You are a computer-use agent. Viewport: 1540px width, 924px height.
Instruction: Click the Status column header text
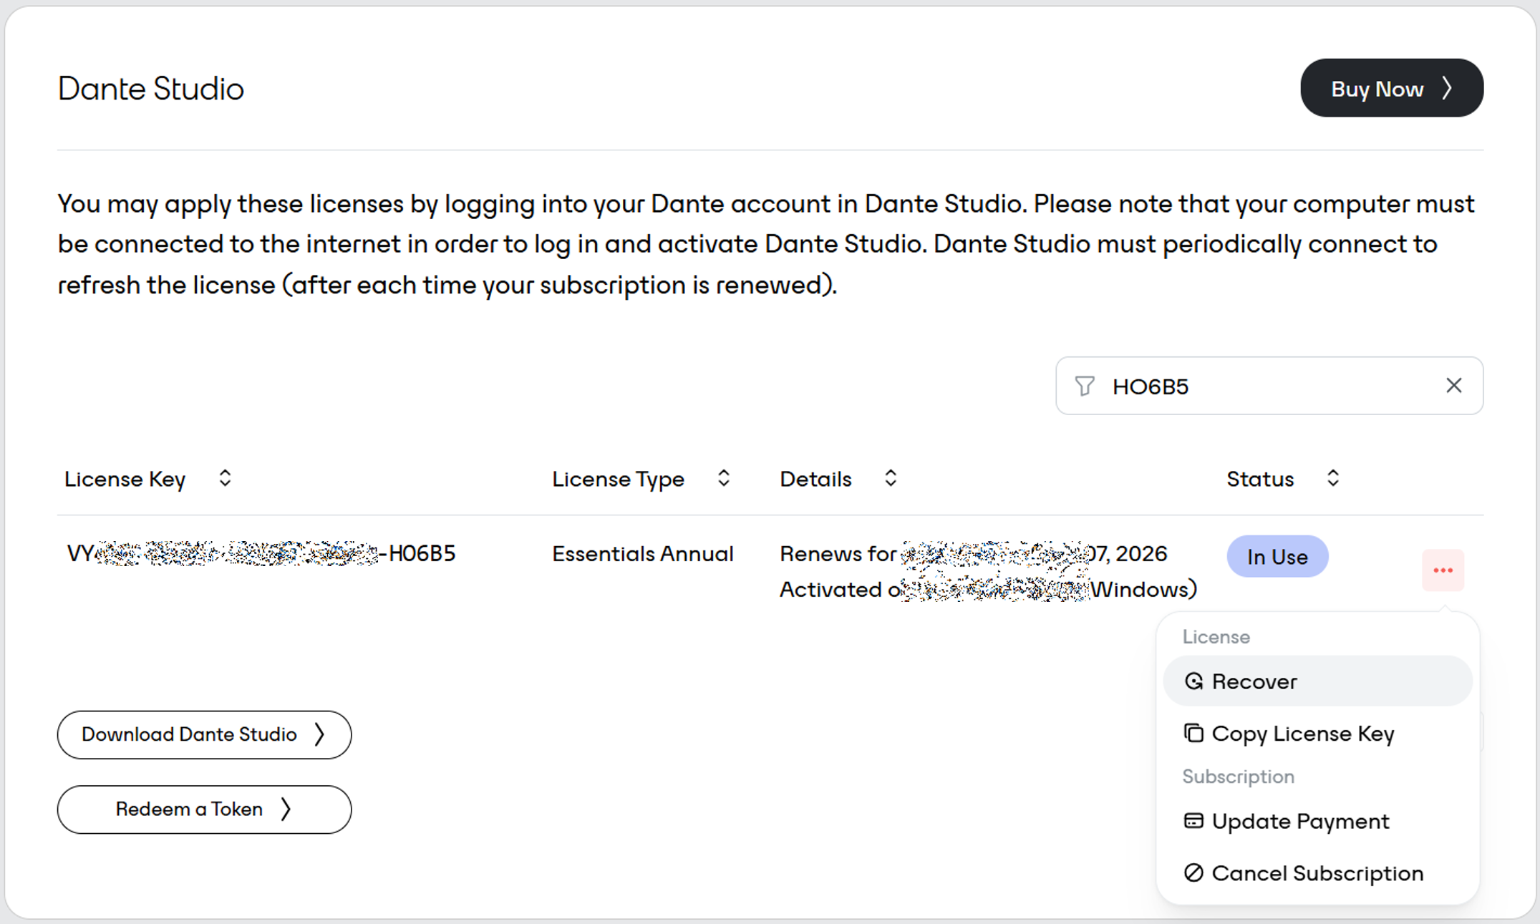(1260, 479)
